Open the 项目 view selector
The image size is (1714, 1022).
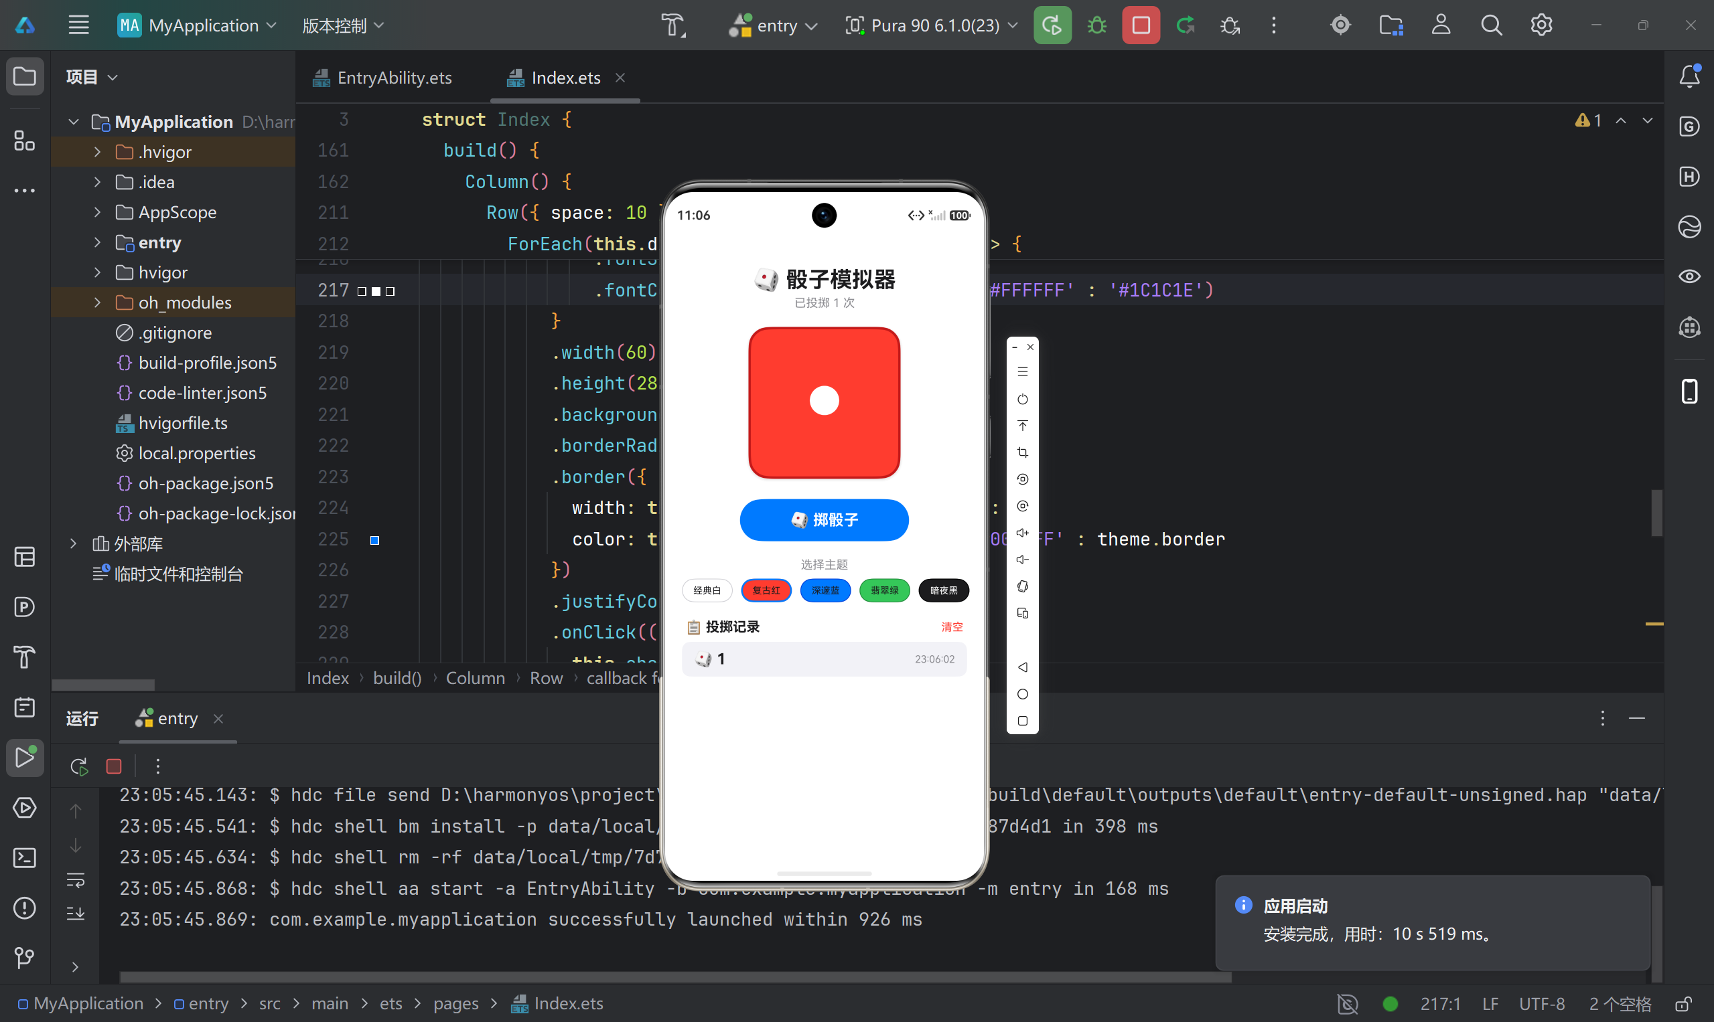pos(92,76)
